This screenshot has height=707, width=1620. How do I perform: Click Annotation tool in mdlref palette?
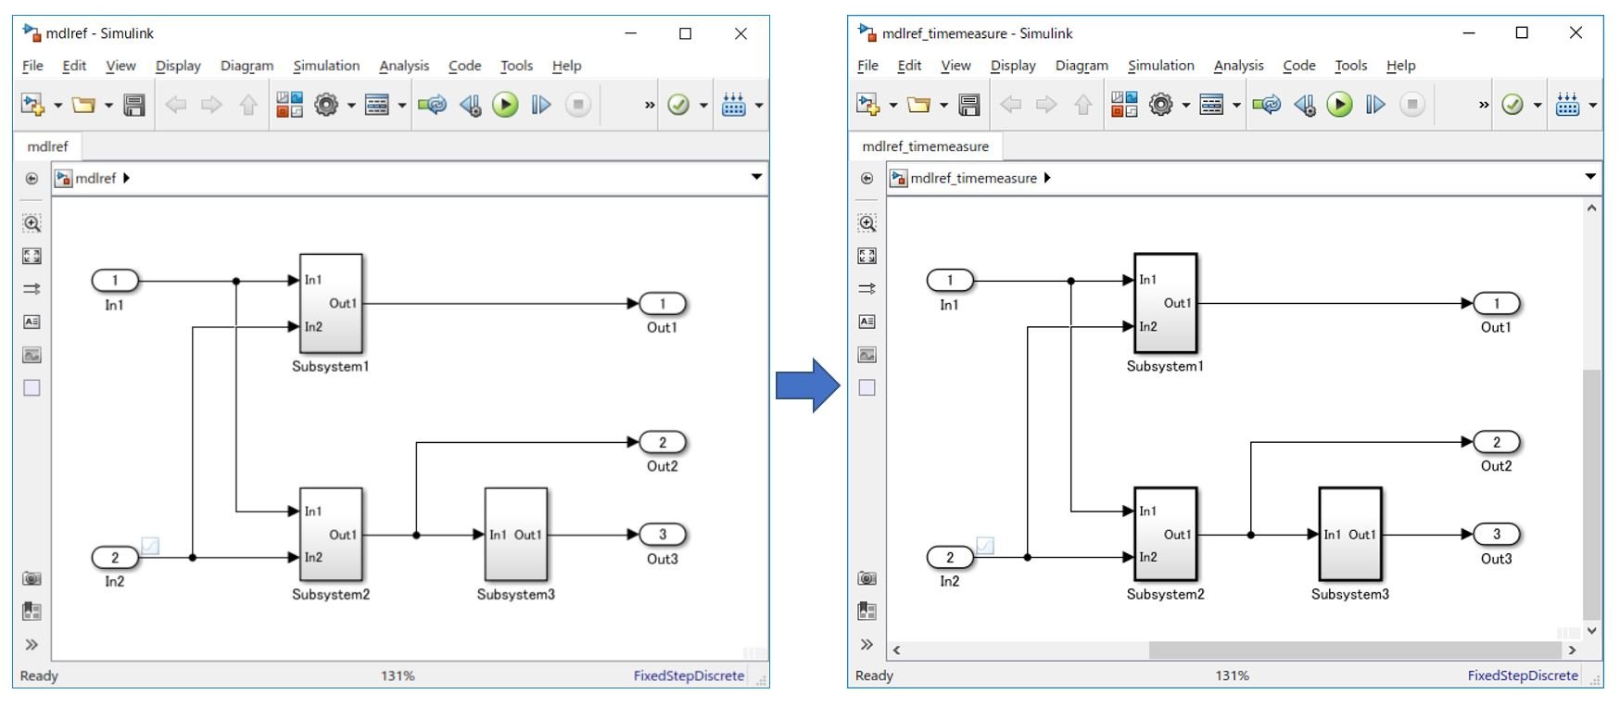pyautogui.click(x=32, y=322)
